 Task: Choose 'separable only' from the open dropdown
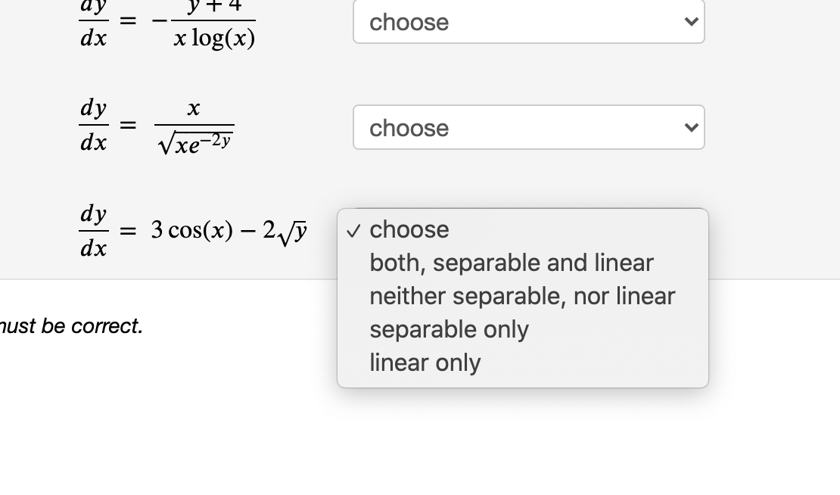449,329
